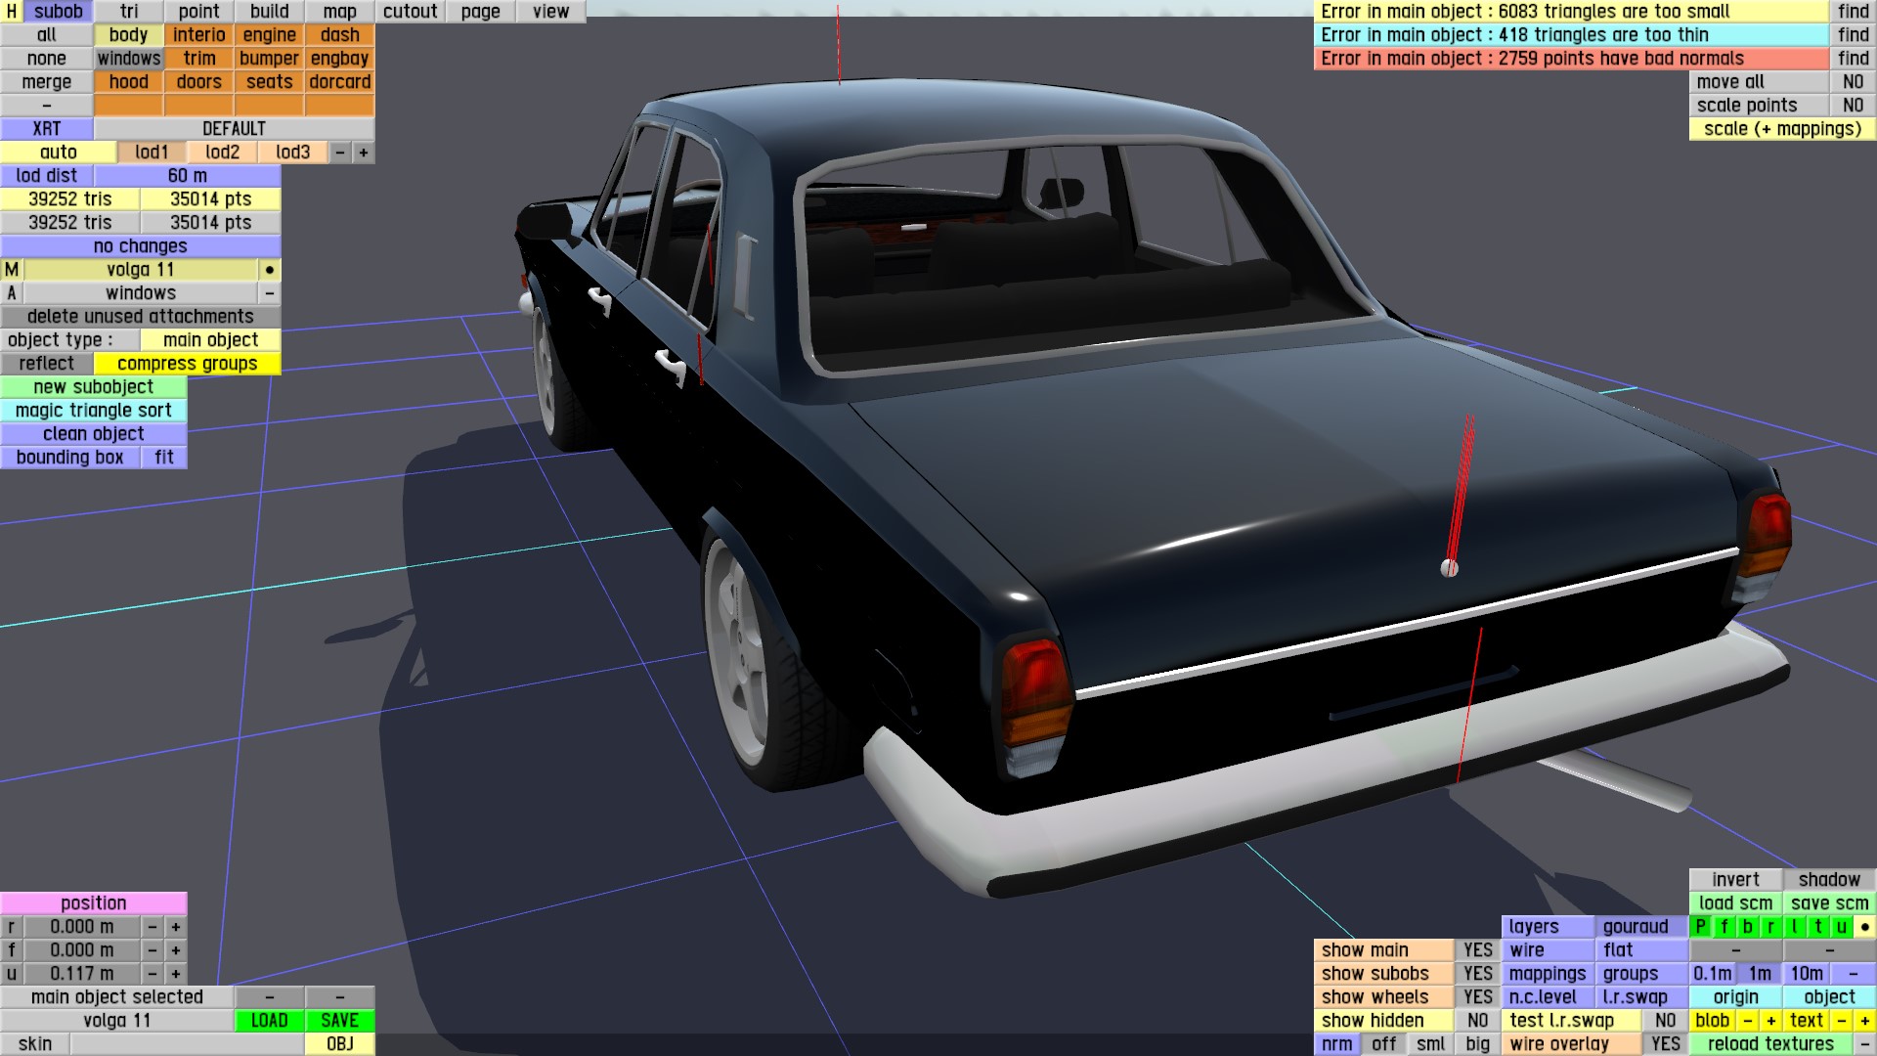This screenshot has height=1056, width=1877.
Task: Click the magic triangle sort button
Action: (x=93, y=411)
